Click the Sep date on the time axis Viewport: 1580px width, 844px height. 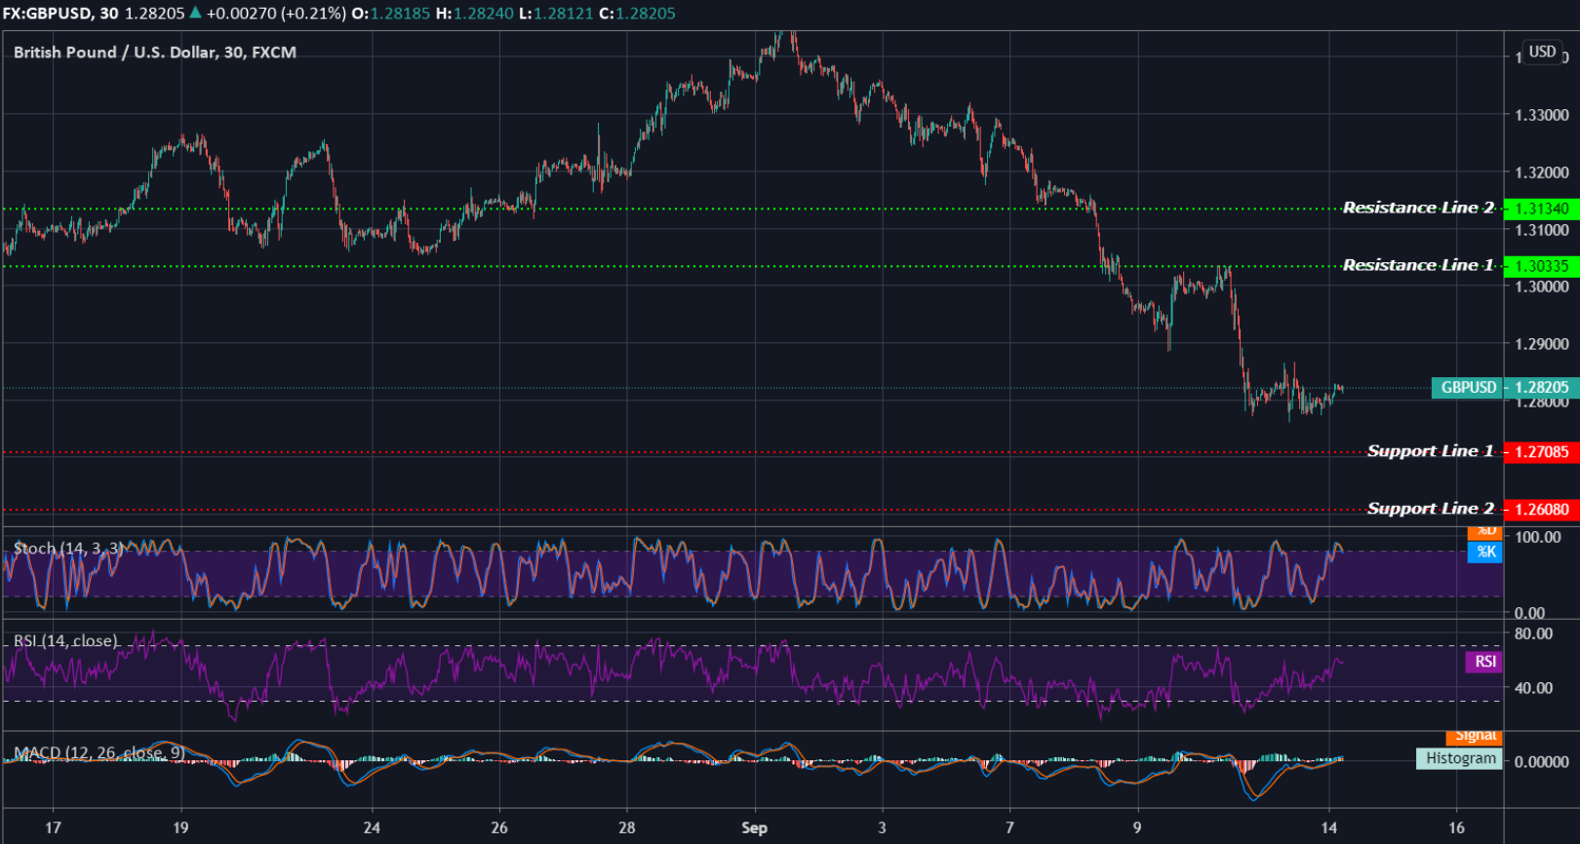coord(754,827)
